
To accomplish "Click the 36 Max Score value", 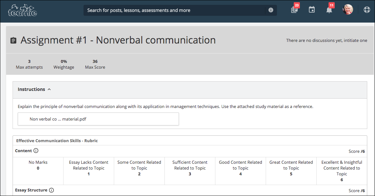I will click(95, 64).
